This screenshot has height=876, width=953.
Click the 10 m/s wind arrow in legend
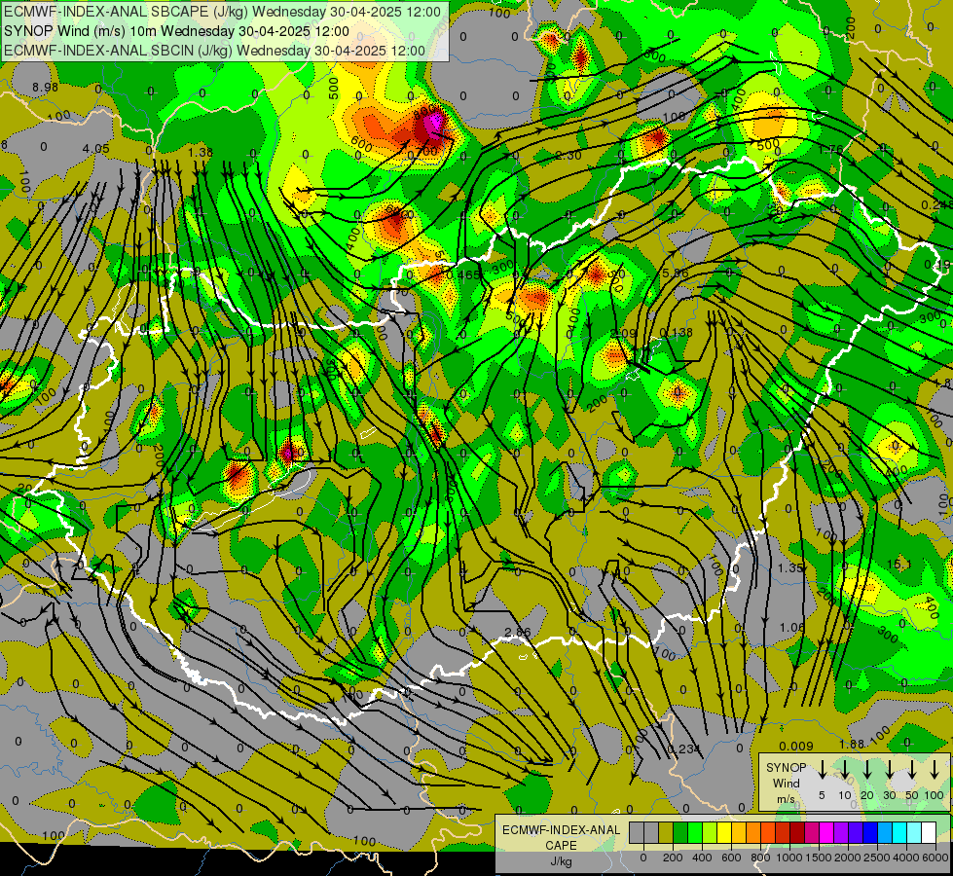844,770
